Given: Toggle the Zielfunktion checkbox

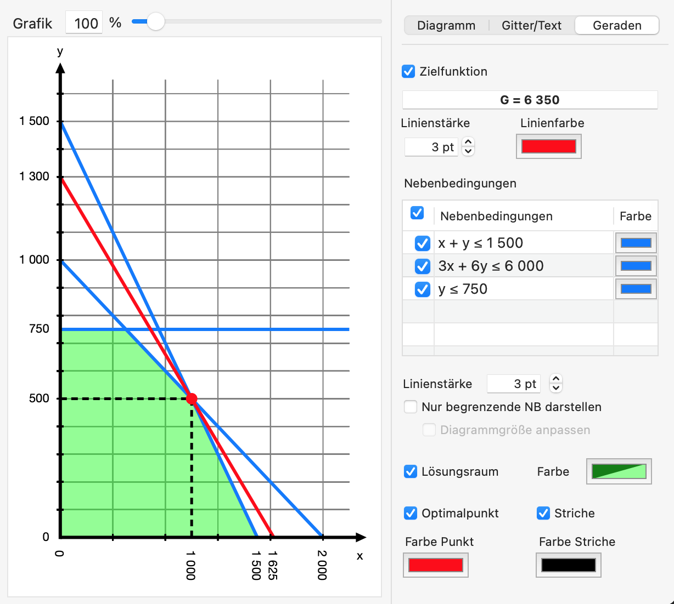Looking at the screenshot, I should pos(408,71).
